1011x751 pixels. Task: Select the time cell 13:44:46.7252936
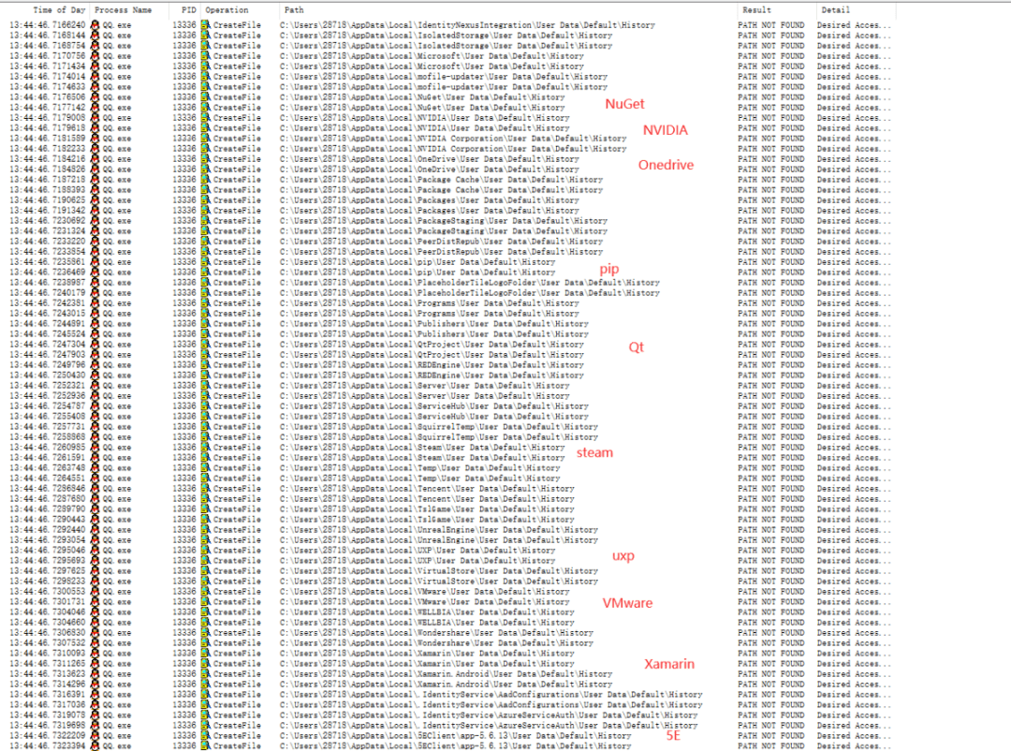(x=47, y=396)
